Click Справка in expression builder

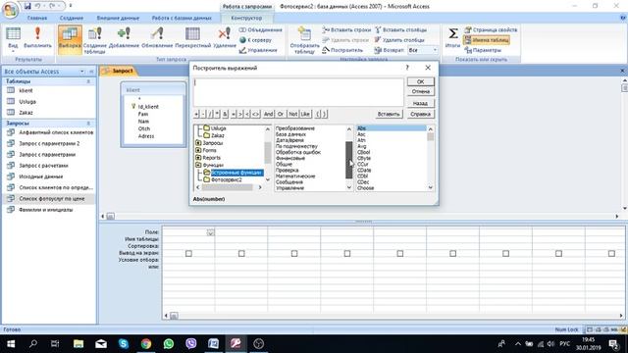421,114
